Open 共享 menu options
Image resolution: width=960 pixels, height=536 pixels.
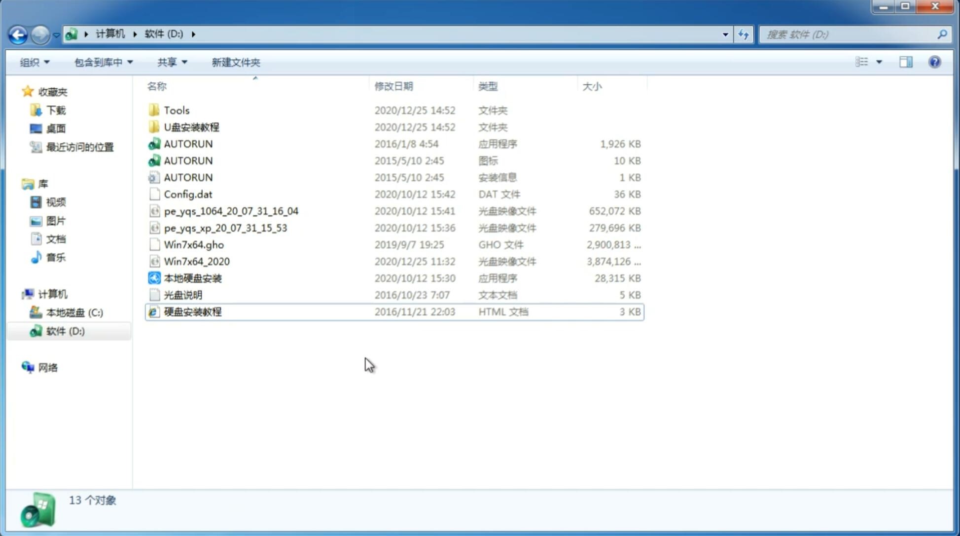coord(171,61)
